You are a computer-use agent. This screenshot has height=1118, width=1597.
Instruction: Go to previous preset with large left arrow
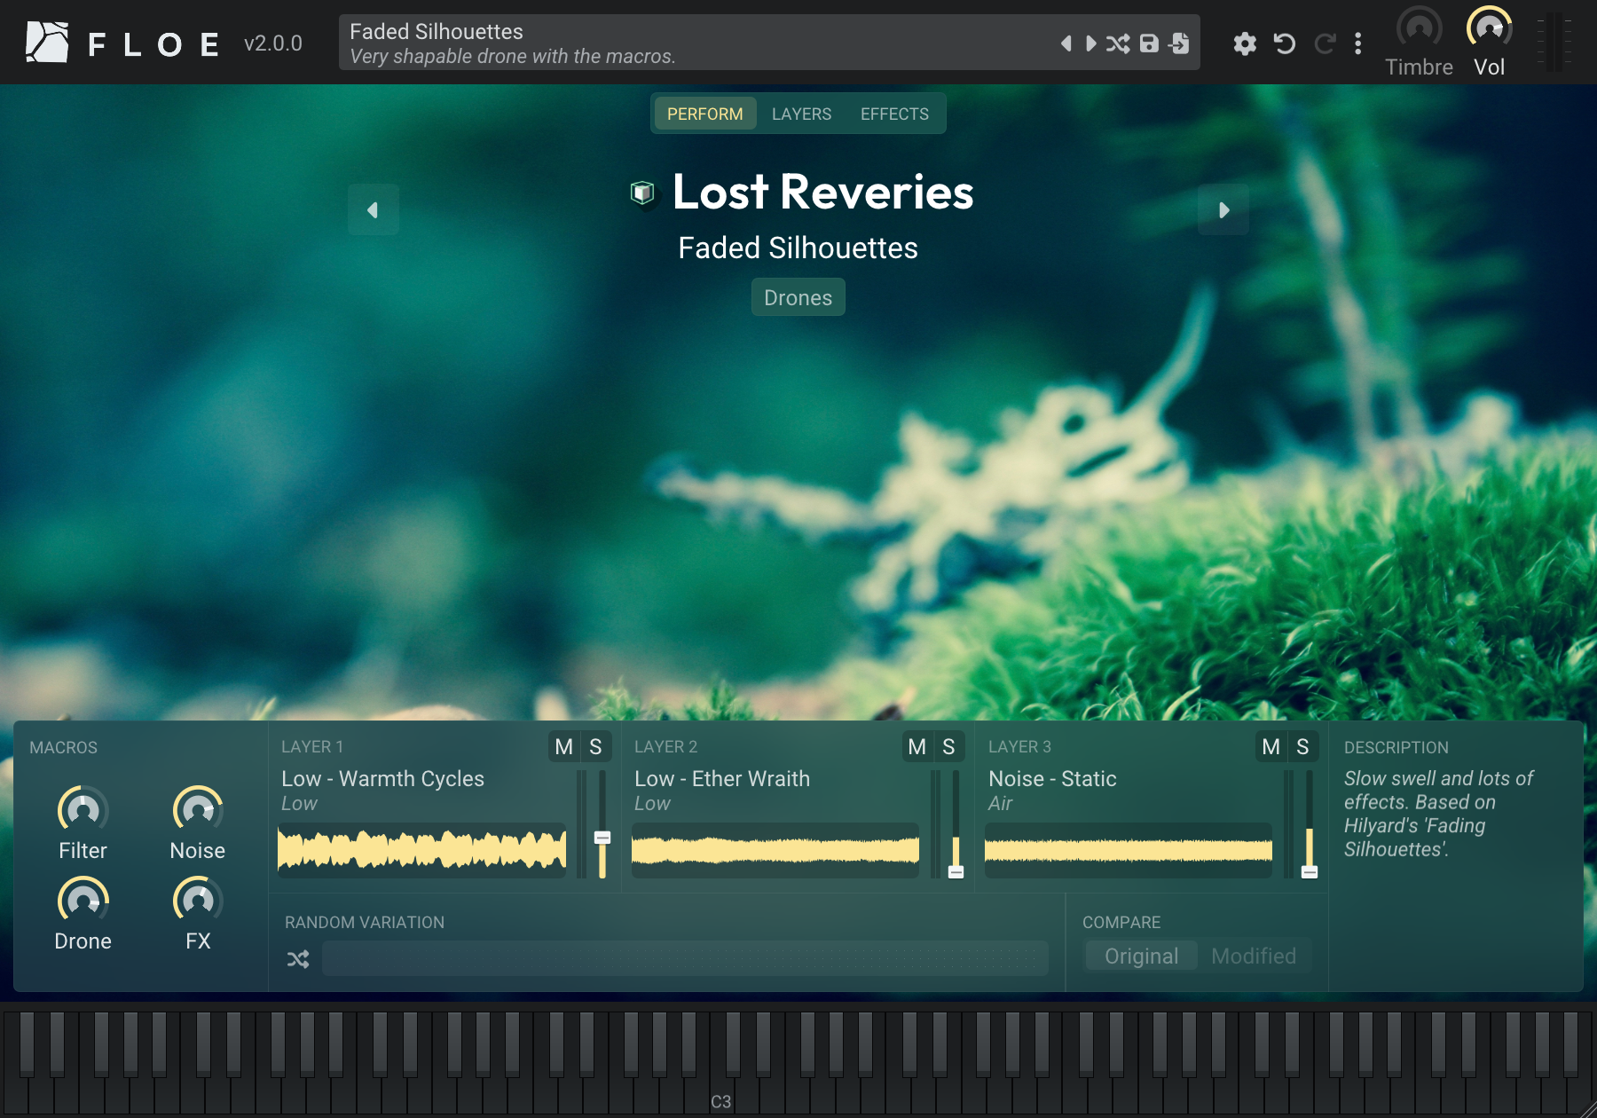pyautogui.click(x=373, y=210)
